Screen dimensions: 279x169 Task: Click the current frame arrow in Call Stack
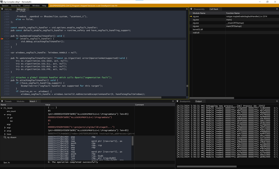(191, 16)
